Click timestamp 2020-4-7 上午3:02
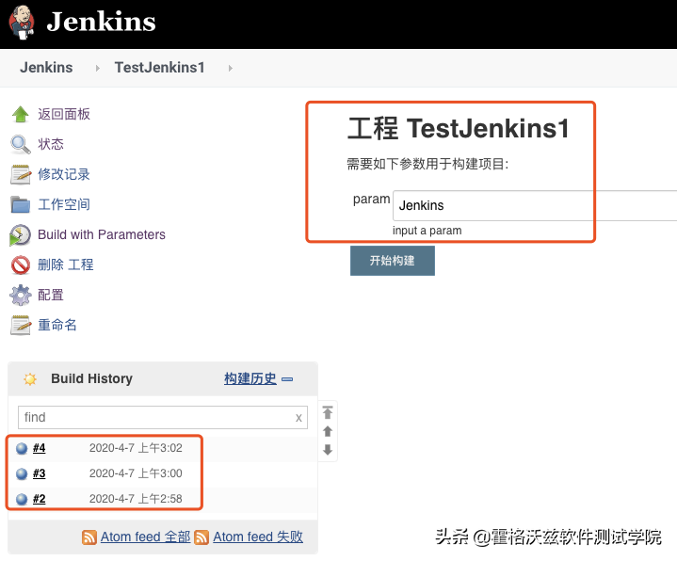 [x=136, y=448]
